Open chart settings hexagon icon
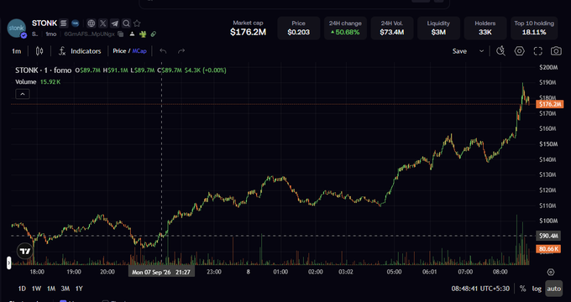Screen dimensions: 571x302 coord(519,51)
